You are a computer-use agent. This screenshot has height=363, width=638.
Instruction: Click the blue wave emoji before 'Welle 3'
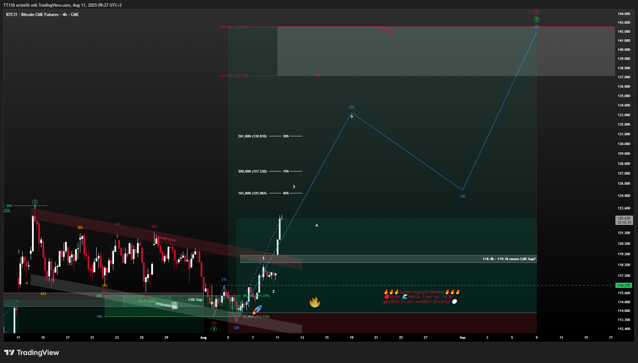tap(405, 297)
